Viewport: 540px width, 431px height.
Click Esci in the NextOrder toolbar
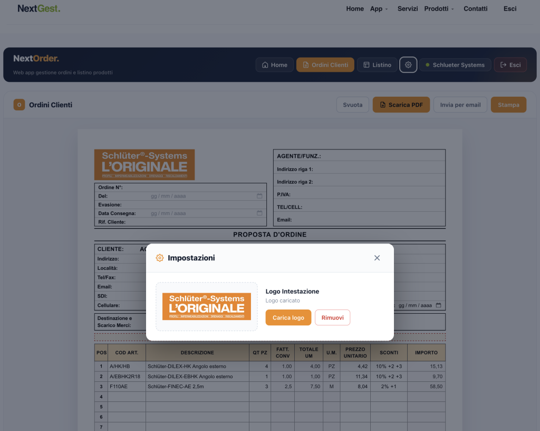click(510, 65)
